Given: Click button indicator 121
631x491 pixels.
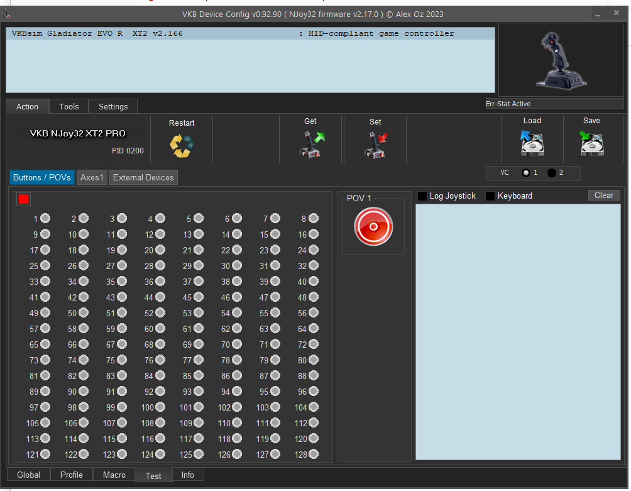Looking at the screenshot, I should pos(45,454).
